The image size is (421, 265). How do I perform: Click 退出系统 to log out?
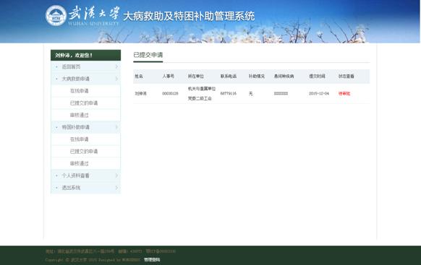71,188
